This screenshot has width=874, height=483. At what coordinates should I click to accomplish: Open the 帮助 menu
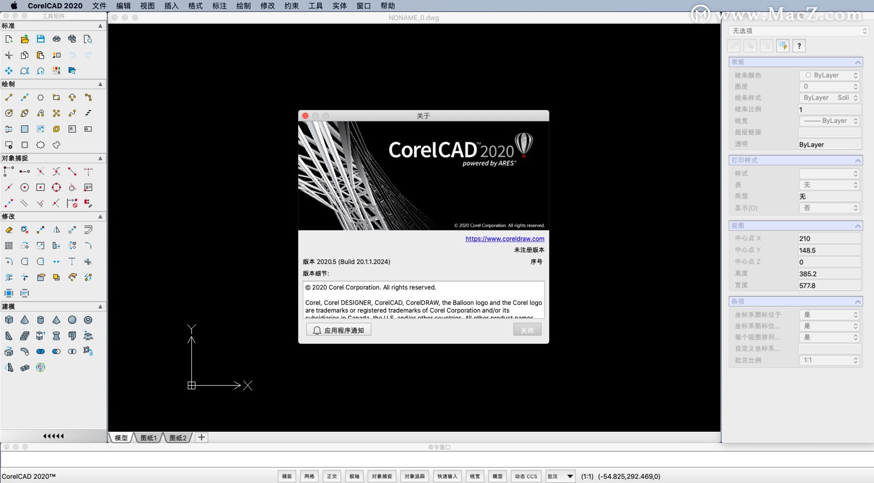point(388,6)
